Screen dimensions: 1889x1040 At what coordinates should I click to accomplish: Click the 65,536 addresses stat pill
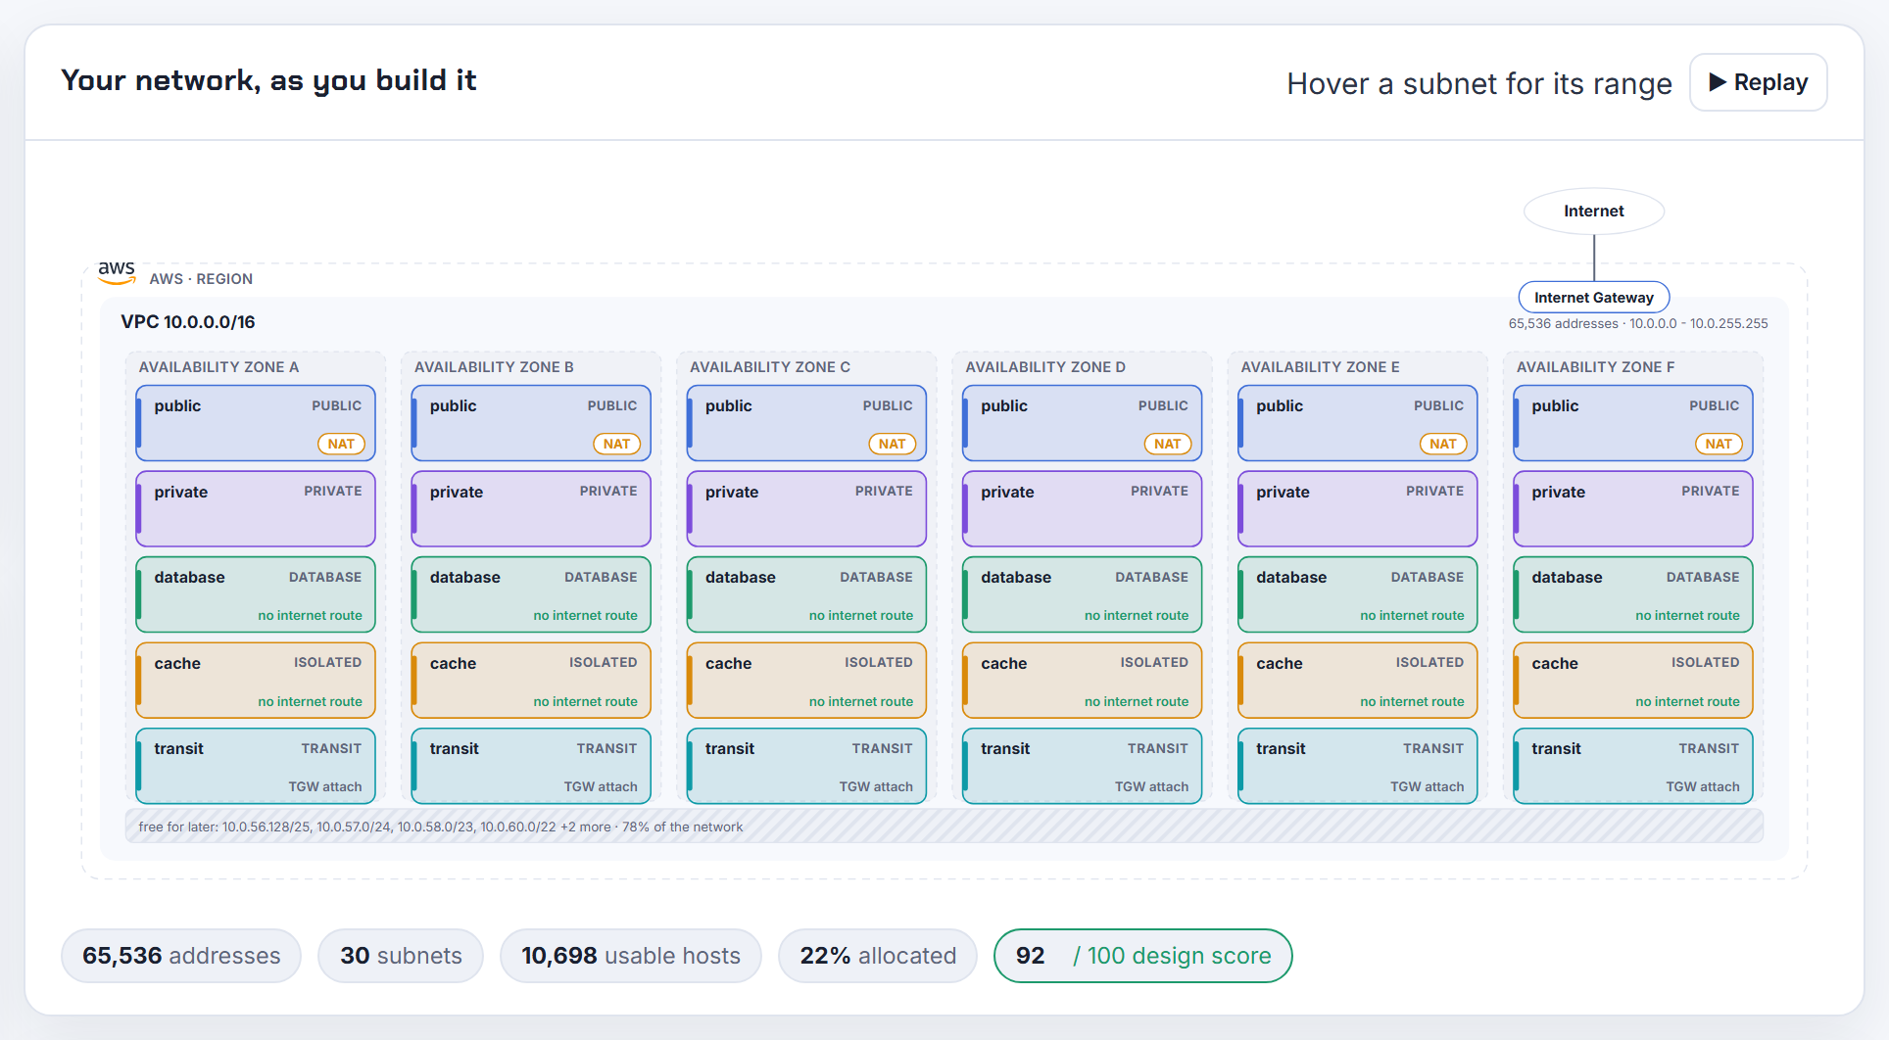point(181,956)
